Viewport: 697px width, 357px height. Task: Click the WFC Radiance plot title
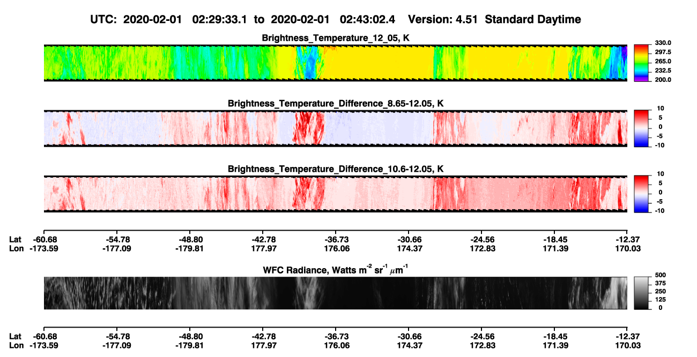(336, 270)
